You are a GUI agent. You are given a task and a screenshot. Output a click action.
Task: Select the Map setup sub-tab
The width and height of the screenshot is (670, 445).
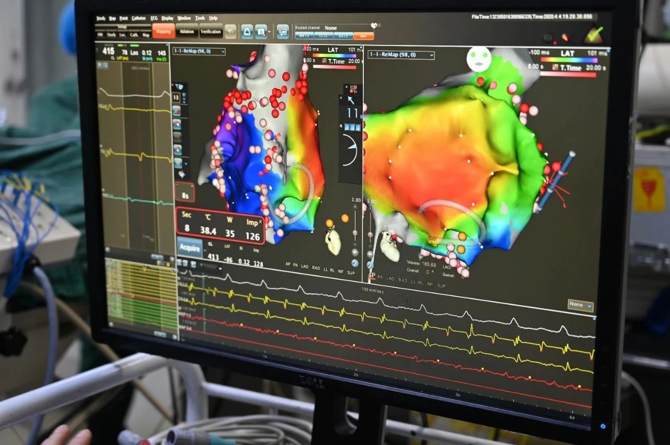point(146,35)
